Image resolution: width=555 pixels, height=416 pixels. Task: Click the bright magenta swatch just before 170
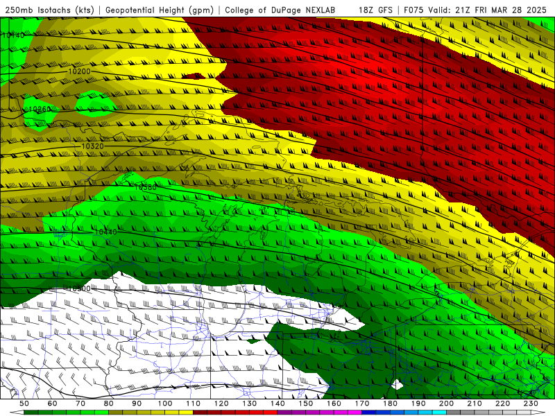pyautogui.click(x=355, y=413)
